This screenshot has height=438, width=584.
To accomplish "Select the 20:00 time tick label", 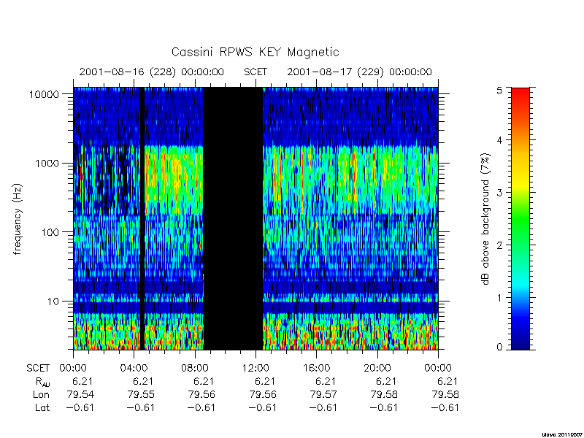I will pyautogui.click(x=377, y=369).
